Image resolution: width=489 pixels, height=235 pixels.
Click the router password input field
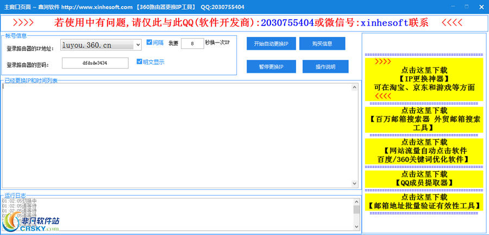pos(95,63)
